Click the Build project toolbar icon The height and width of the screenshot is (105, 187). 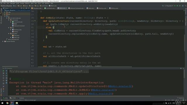click(163, 6)
